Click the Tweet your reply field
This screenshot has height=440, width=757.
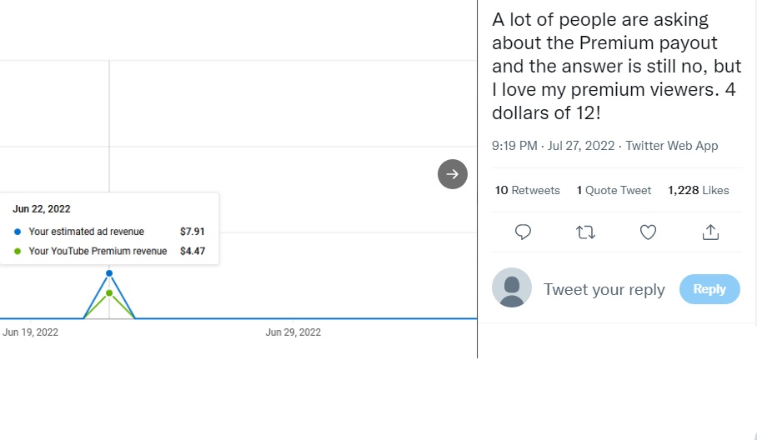[x=604, y=289]
